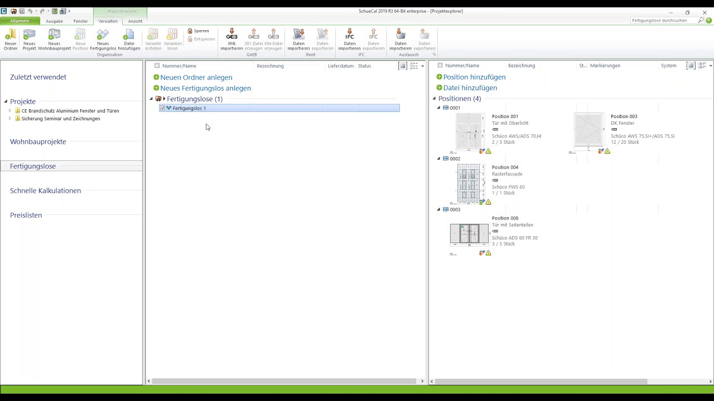
Task: Import GAEB XML file
Action: 231,40
